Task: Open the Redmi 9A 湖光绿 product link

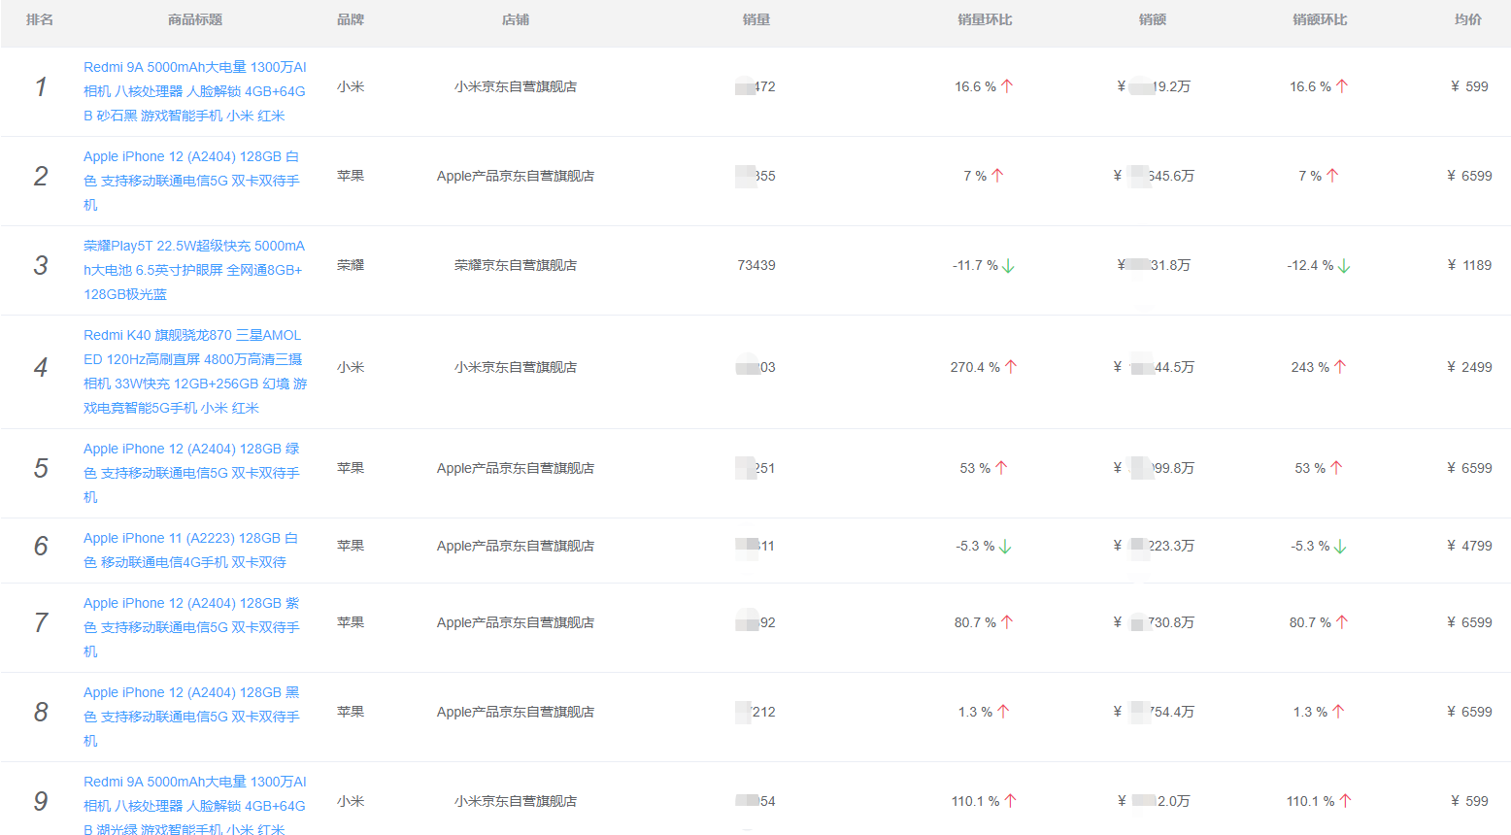Action: (195, 806)
